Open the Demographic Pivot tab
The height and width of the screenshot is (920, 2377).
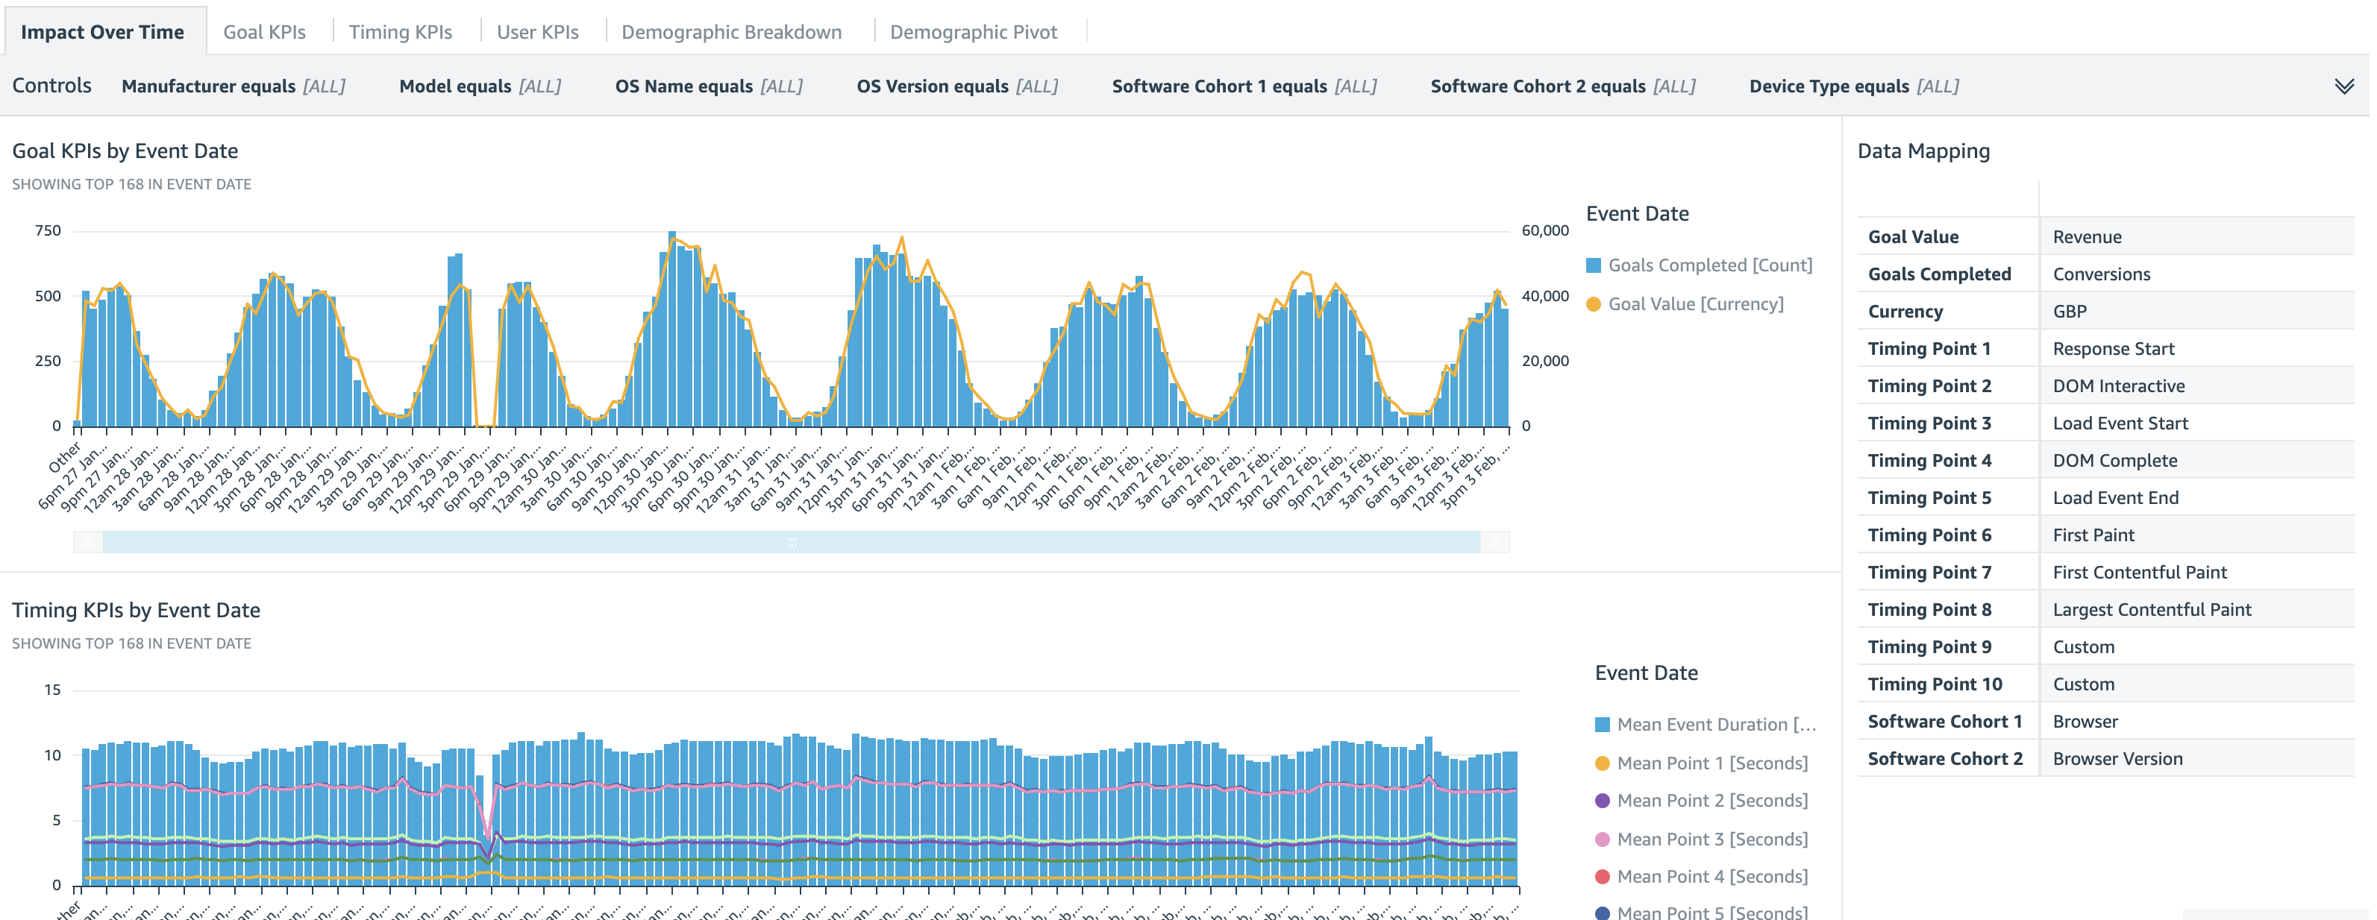coord(973,32)
